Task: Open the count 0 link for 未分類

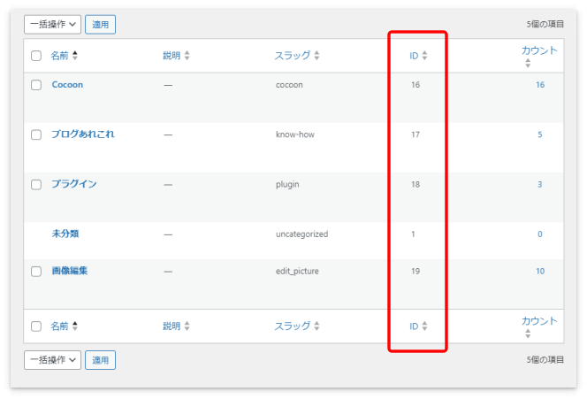Action: click(x=540, y=234)
